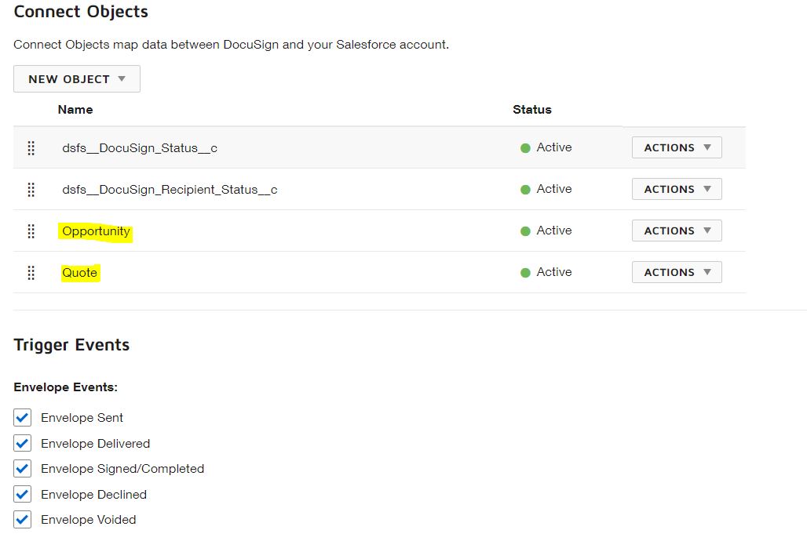The width and height of the screenshot is (807, 541).
Task: Click the Opportunity row drag handle
Action: (x=31, y=231)
